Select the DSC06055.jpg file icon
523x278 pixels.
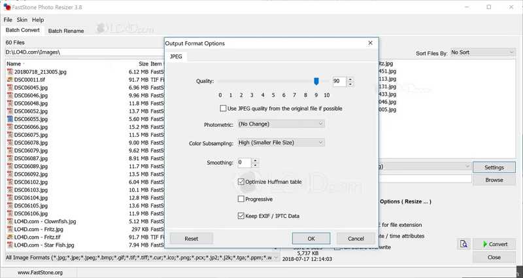[x=10, y=119]
